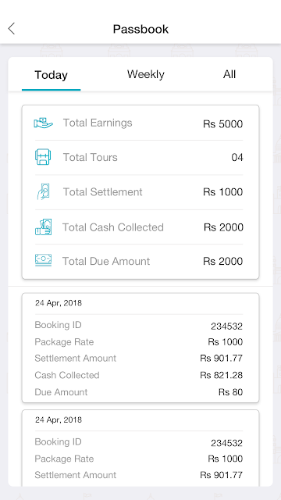This screenshot has width=281, height=500.
Task: Tap the first card's Rs 821.28 cash collected
Action: pos(222,375)
